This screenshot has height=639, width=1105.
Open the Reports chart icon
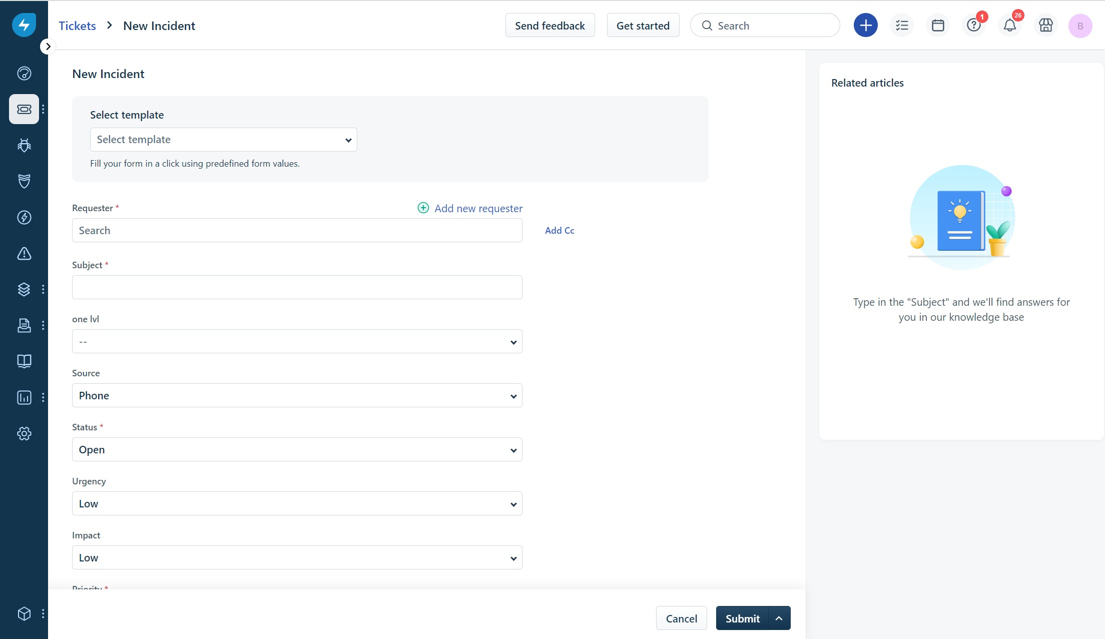pyautogui.click(x=24, y=397)
